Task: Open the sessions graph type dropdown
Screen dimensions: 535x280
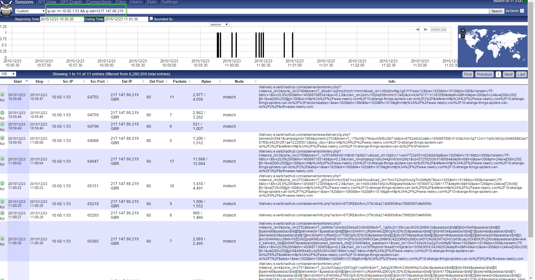Action: pyautogui.click(x=219, y=24)
